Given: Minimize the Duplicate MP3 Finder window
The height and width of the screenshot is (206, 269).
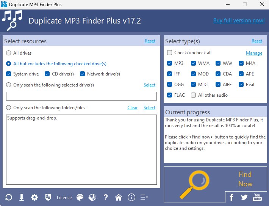Looking at the screenshot, I should (x=228, y=4).
